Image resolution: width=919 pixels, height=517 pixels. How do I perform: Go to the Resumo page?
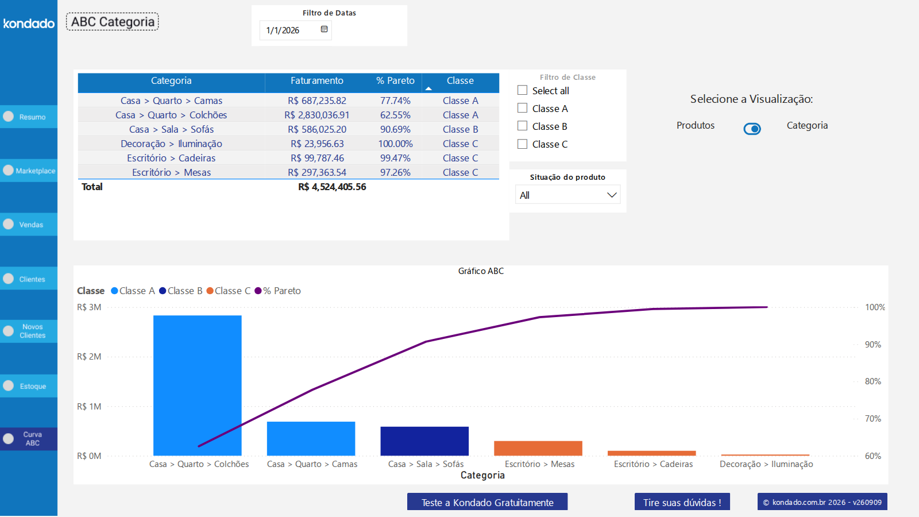29,117
